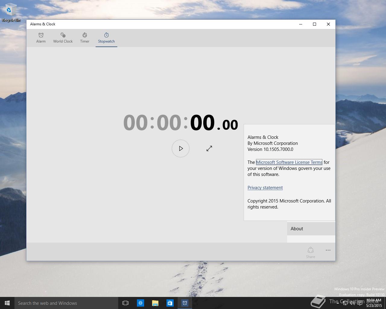Screen dimensions: 386x309
Task: Show hidden system tray icons
Action: pos(338,303)
